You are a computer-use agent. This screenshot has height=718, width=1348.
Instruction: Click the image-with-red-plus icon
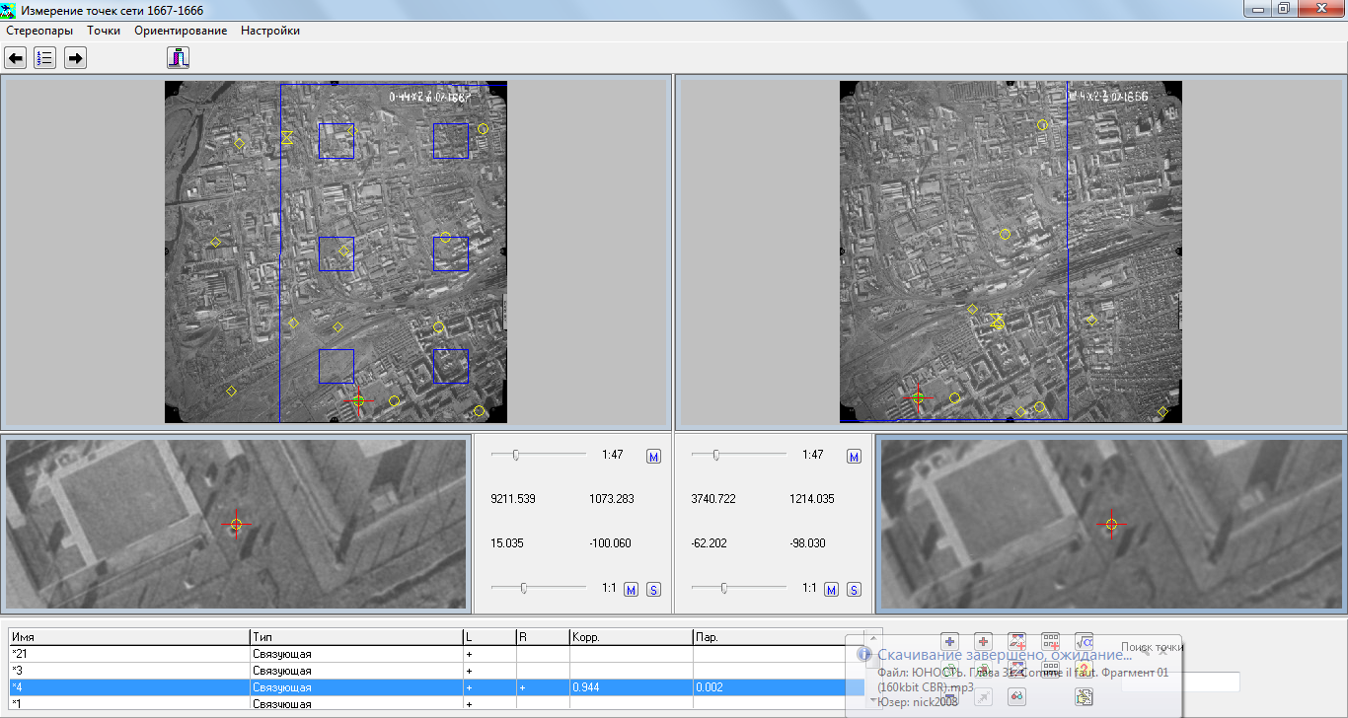[x=1016, y=642]
